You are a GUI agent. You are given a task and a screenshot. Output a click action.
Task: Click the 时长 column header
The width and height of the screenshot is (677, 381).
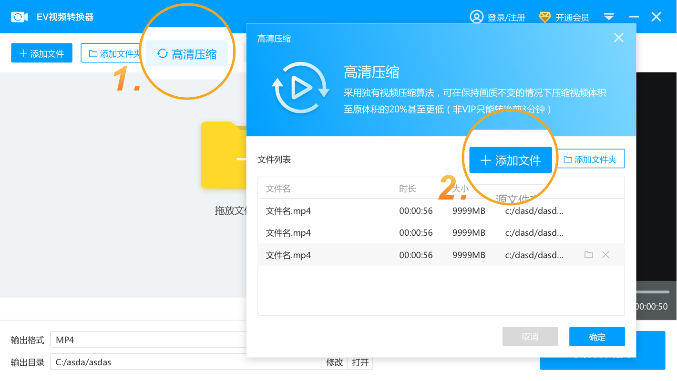pos(408,189)
